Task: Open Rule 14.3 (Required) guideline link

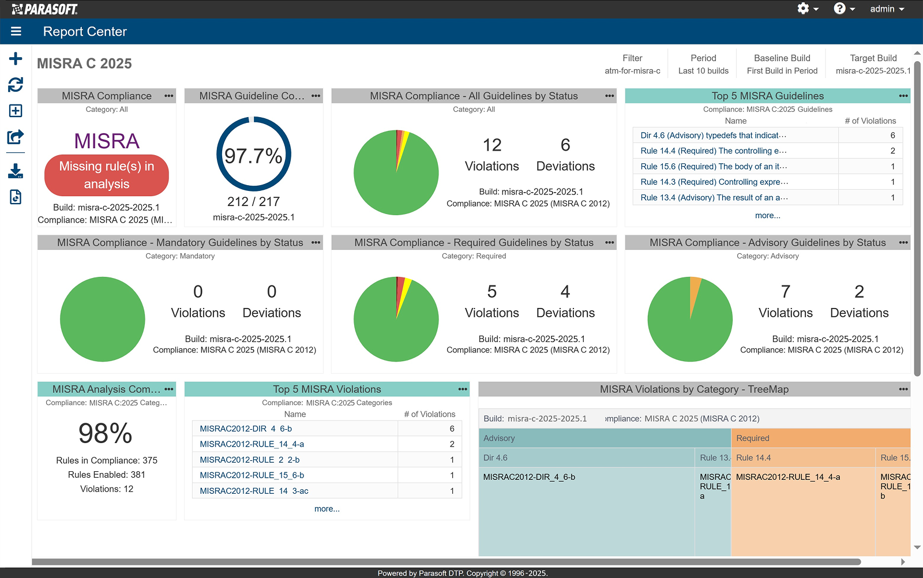Action: coord(714,182)
